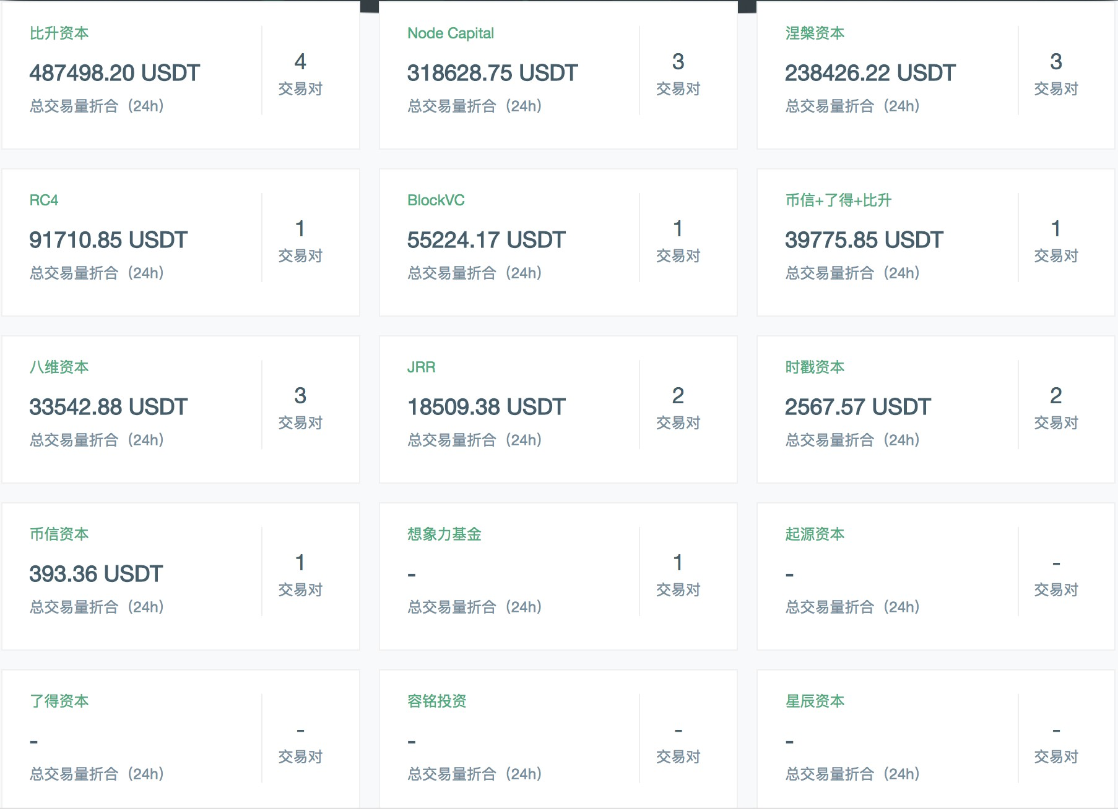1118x809 pixels.
Task: Open the 想象力基金 fund link
Action: tap(444, 534)
